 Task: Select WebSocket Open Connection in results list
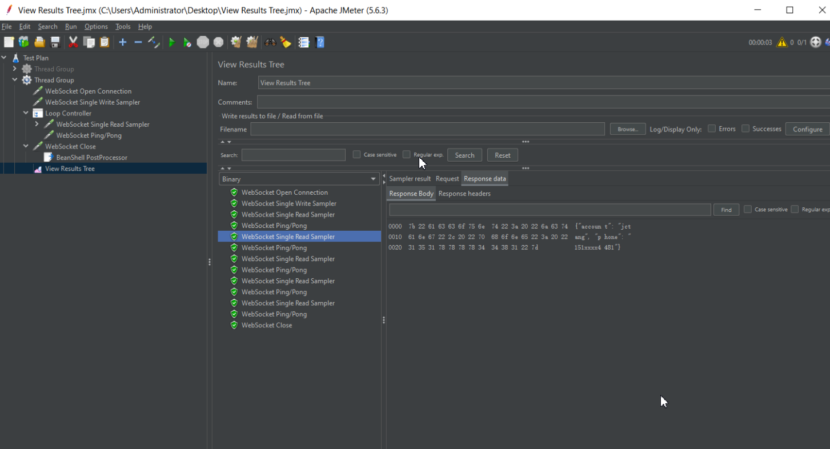(x=284, y=193)
